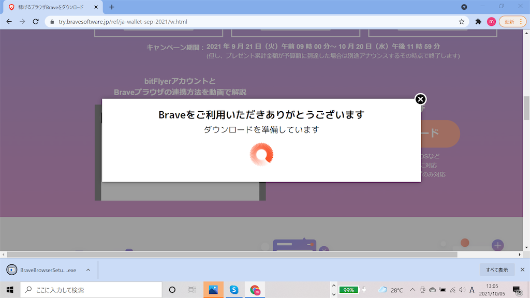Switch to Chrome in the taskbar
The width and height of the screenshot is (530, 298).
pos(255,290)
